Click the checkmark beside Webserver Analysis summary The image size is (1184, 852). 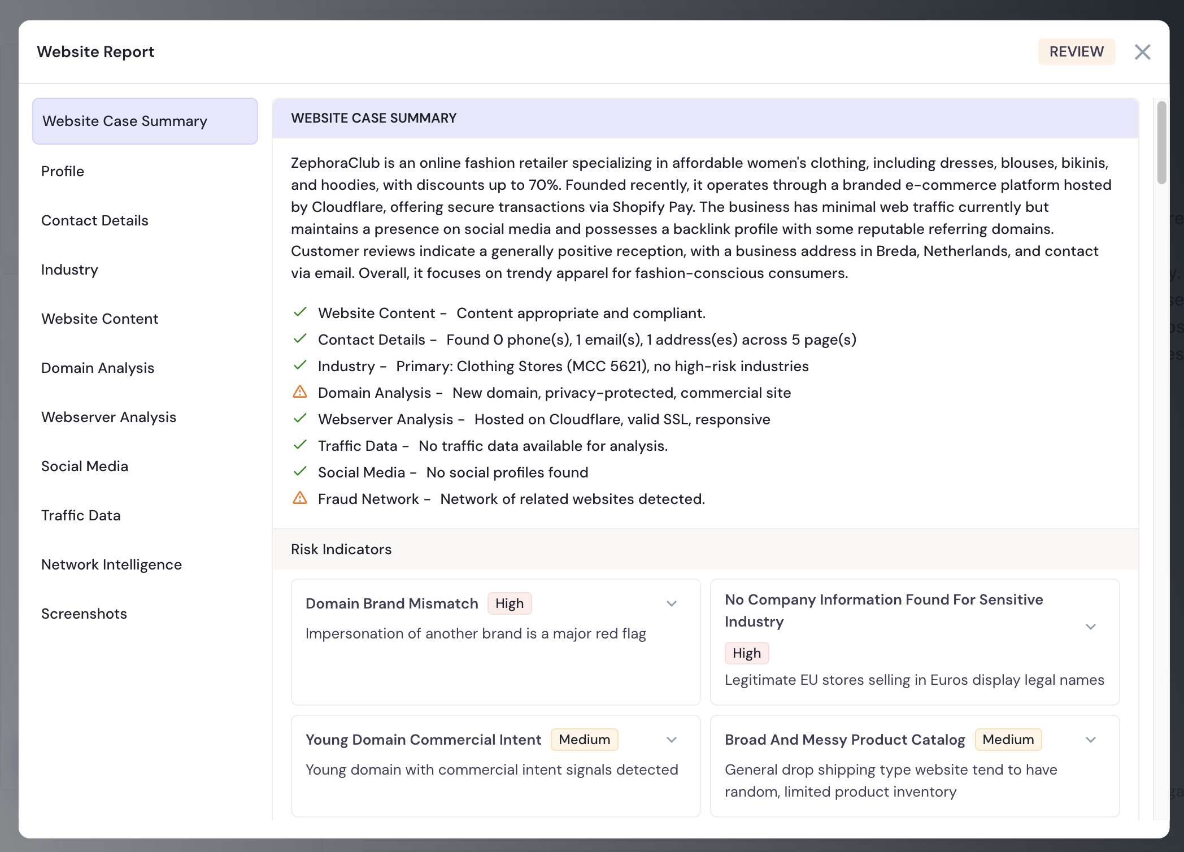click(300, 419)
